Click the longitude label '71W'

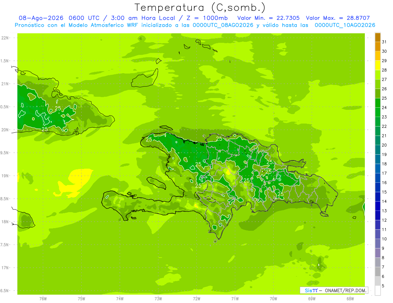click(x=235, y=298)
